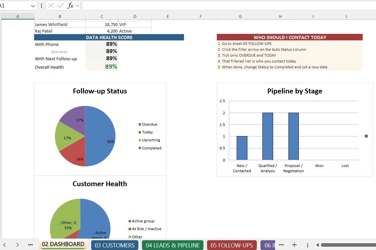The height and width of the screenshot is (250, 376).
Task: Click horizontal scrollbar left arrow
Action: pos(317,245)
